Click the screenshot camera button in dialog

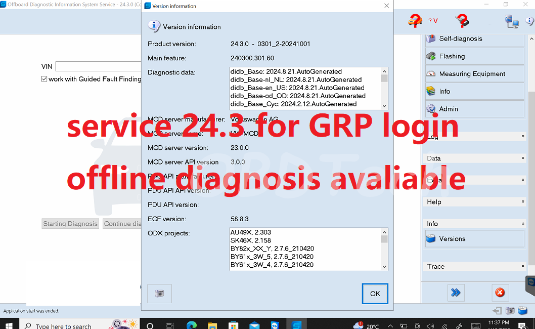pos(159,294)
